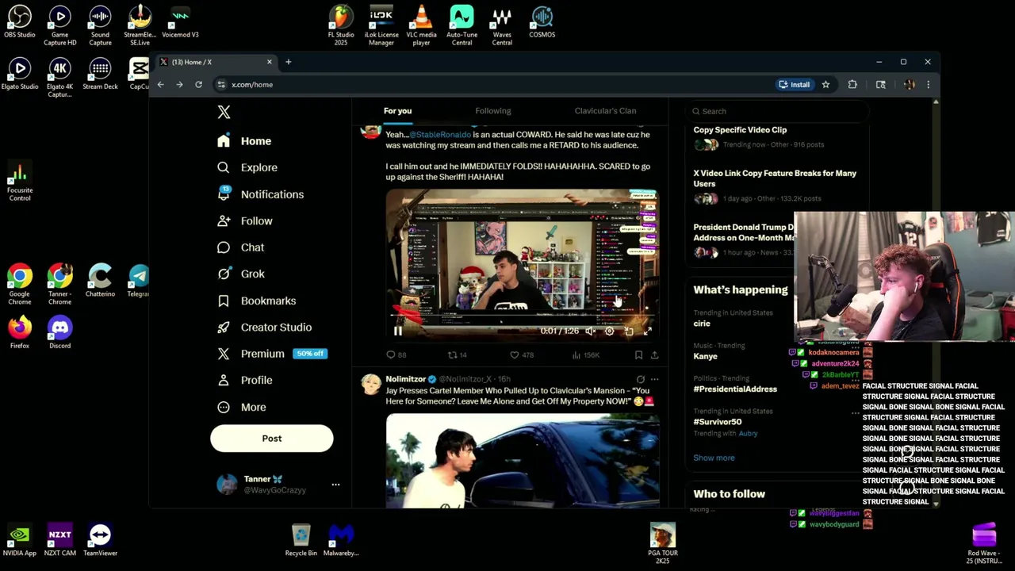Reload the x.com page
The image size is (1015, 571).
click(198, 84)
